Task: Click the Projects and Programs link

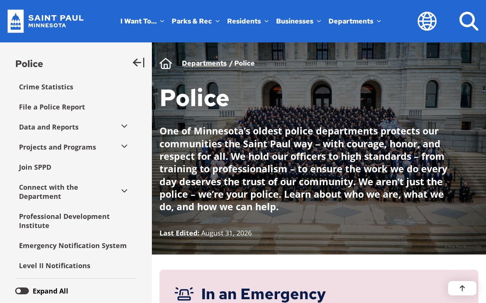Action: point(57,147)
